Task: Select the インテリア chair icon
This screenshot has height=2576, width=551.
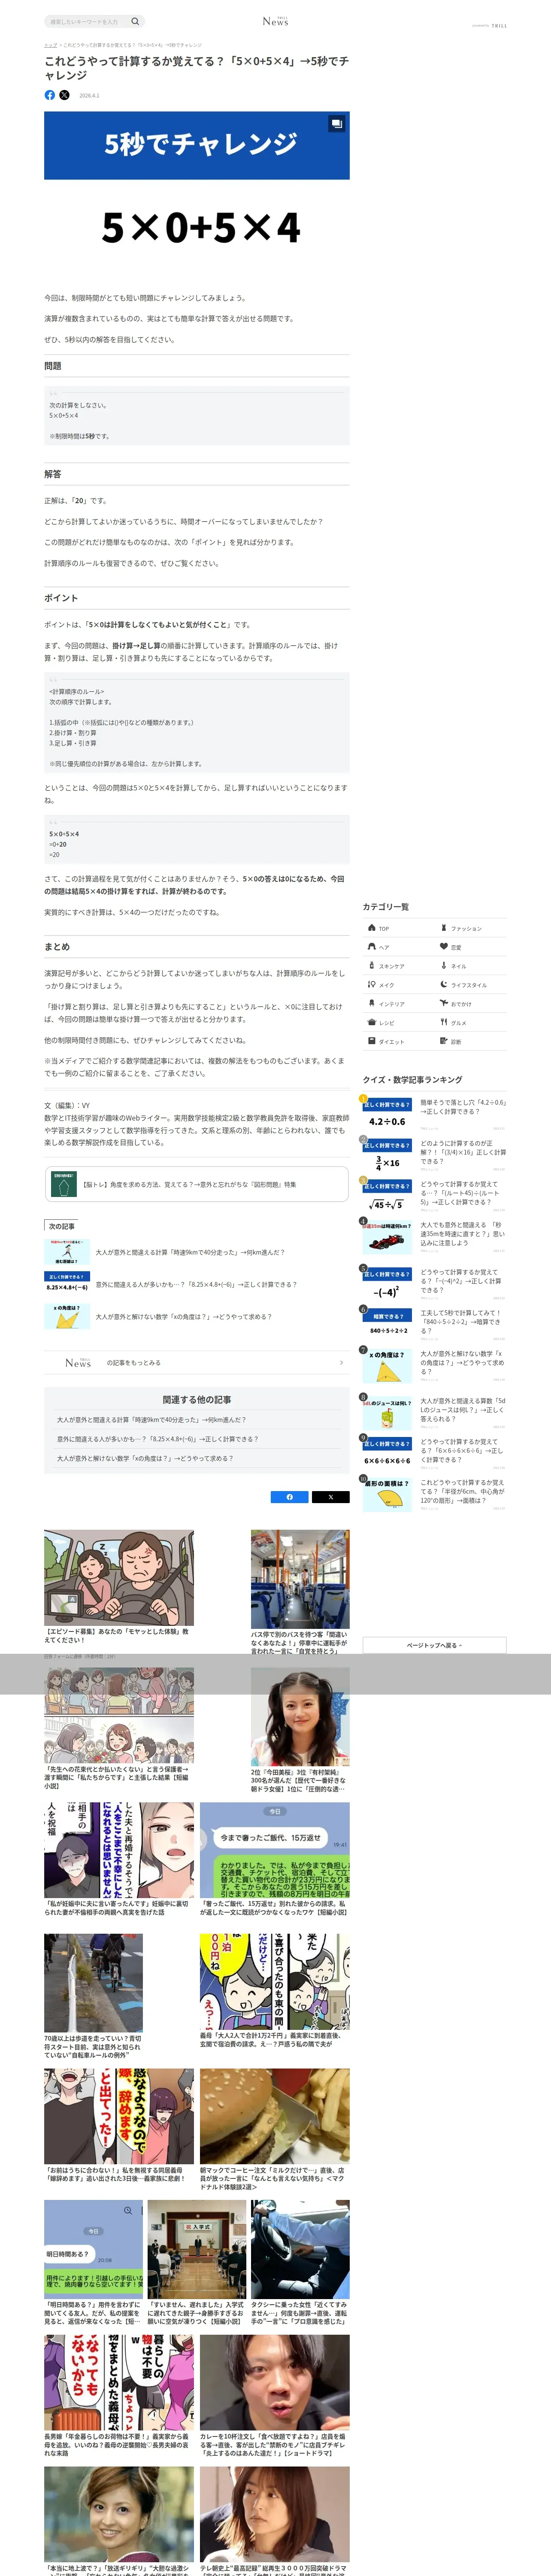Action: coord(371,1003)
